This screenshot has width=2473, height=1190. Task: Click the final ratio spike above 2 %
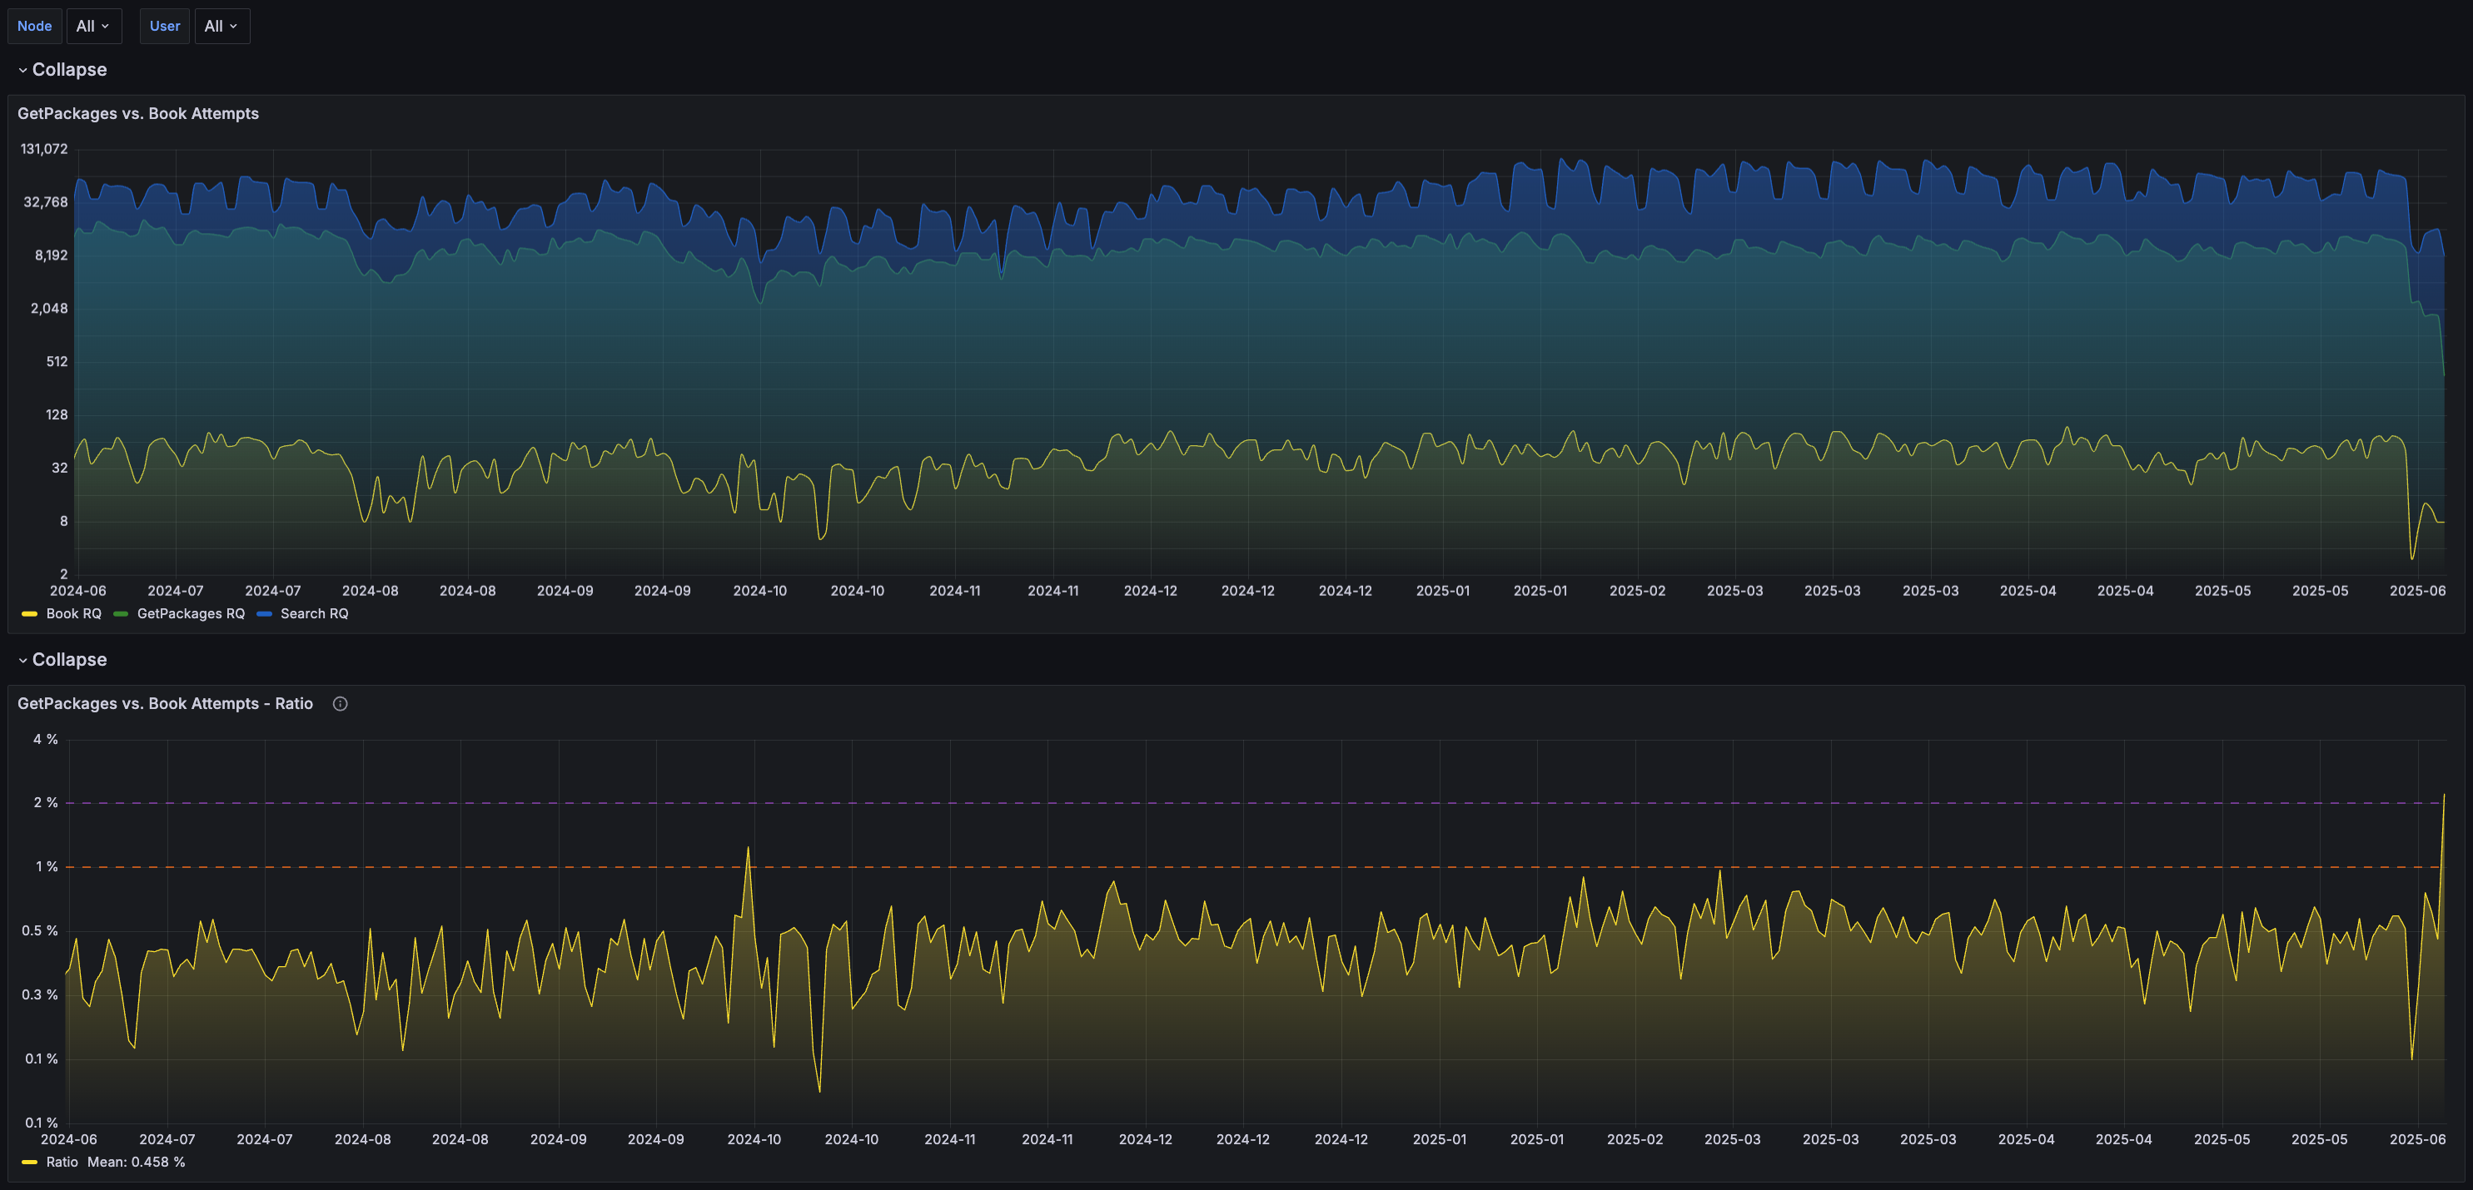(2443, 796)
